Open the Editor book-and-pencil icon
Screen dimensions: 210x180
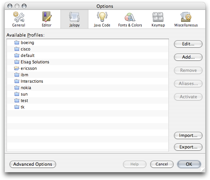[x=47, y=17]
